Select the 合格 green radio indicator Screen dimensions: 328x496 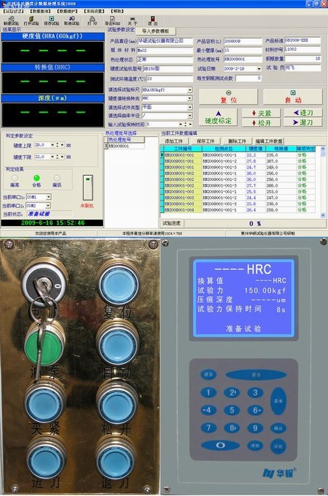[x=36, y=178]
